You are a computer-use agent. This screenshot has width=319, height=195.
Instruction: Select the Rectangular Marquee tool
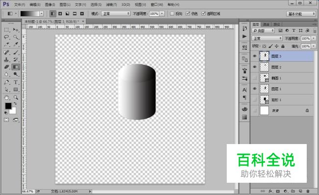click(6, 30)
